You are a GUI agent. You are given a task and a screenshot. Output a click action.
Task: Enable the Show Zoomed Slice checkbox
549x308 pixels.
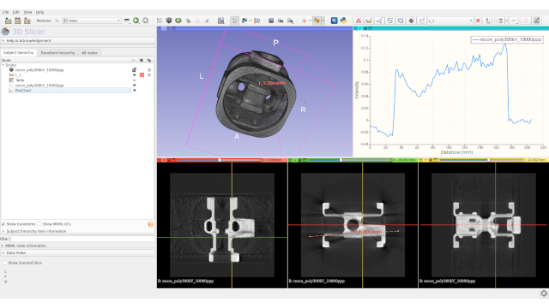point(5,263)
